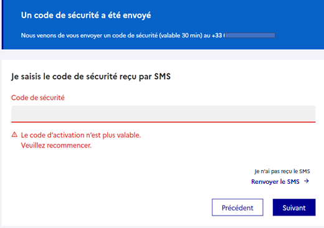
Task: Go back with the Précédent button
Action: (237, 207)
